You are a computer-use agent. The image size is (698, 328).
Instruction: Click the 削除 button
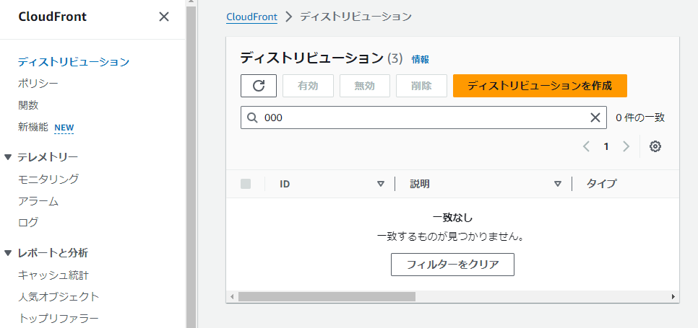[x=421, y=86]
